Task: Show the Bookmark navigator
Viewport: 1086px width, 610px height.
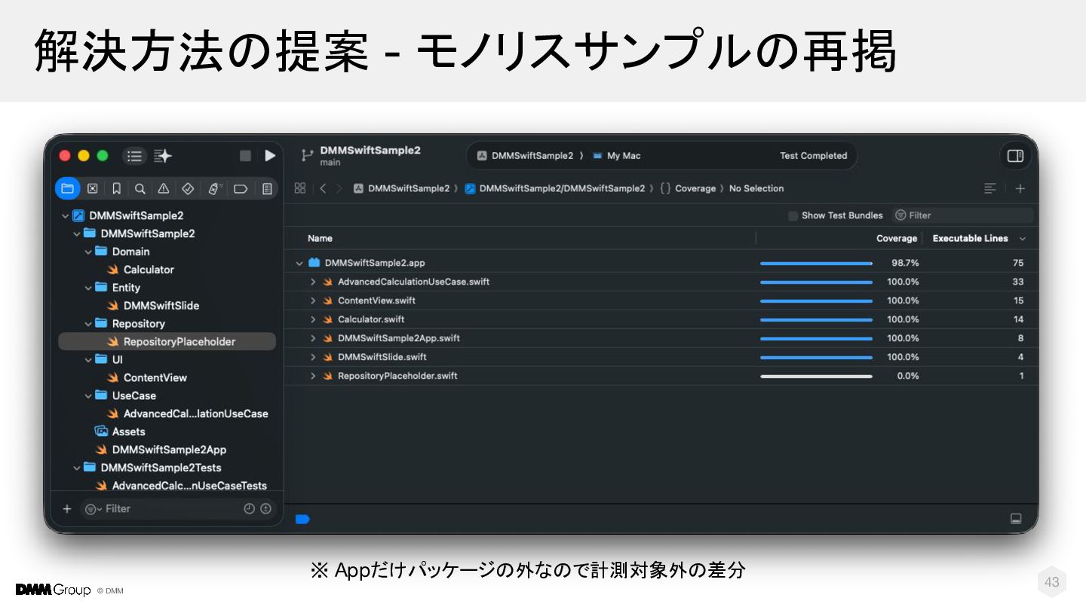Action: click(116, 188)
